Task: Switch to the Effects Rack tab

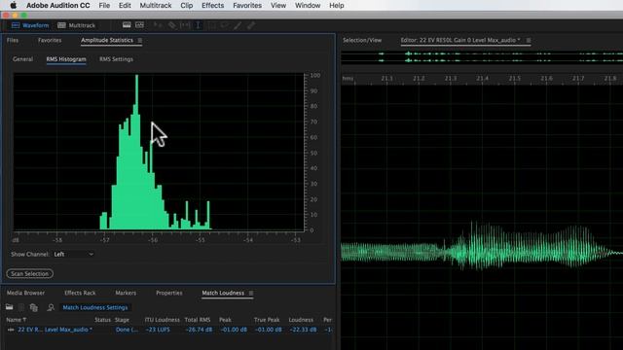Action: 80,293
